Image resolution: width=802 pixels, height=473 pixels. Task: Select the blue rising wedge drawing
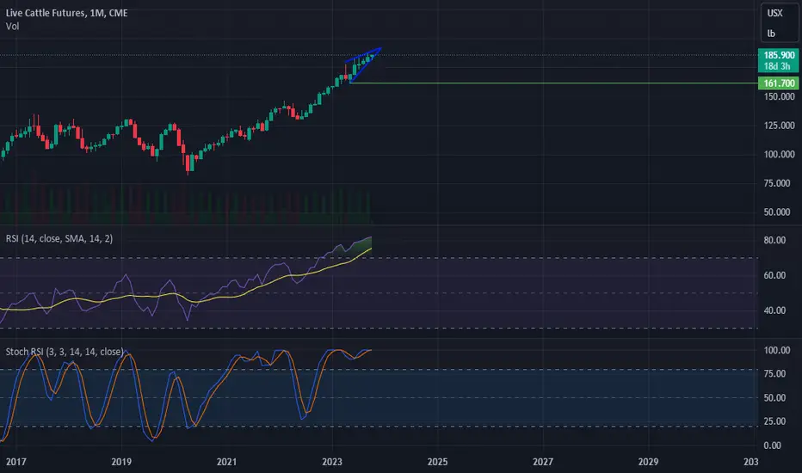click(361, 64)
